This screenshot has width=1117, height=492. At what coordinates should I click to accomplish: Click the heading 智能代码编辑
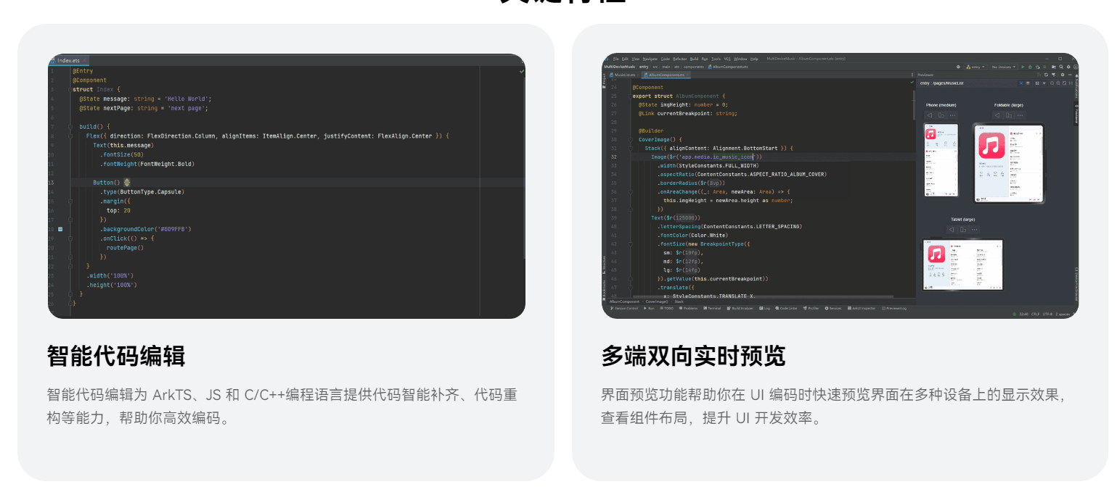116,357
